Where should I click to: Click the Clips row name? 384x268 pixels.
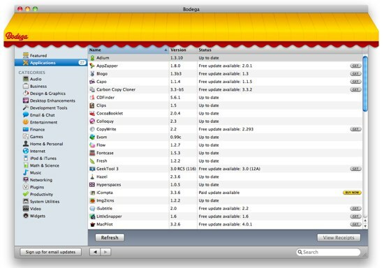click(101, 105)
